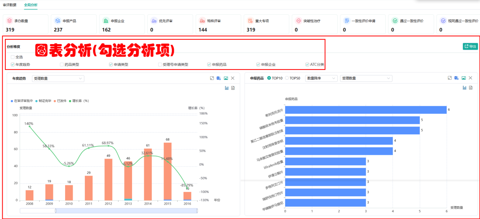
Task: Open 受理数量 dropdown in 申报药品 panel
Action: [366, 78]
